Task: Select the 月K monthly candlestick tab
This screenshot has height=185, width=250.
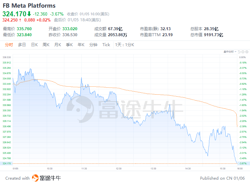Action: tap(58, 45)
